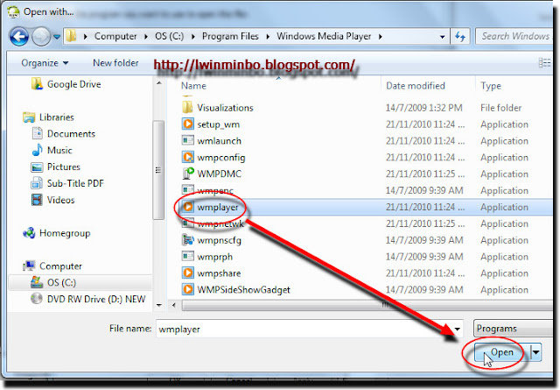Select the wmplayer file
Screen dimensions: 560x390
pyautogui.click(x=218, y=207)
